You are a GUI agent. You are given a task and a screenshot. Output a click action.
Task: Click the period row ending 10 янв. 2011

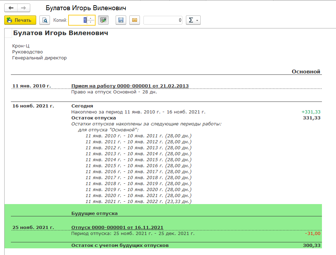138,136
